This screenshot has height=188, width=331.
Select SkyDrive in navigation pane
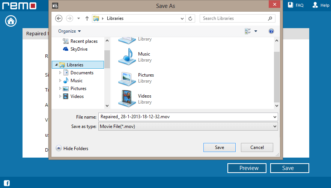79,49
